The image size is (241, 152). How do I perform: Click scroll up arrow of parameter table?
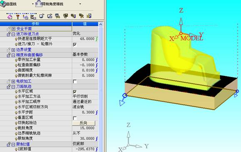101,24
